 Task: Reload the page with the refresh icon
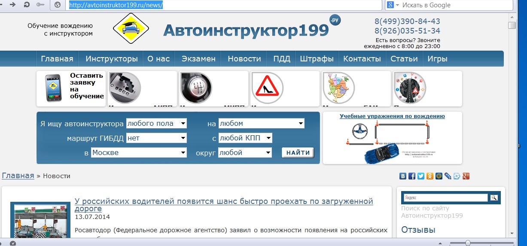click(x=27, y=5)
